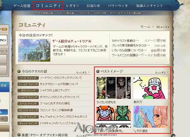Click the ホーム breadcrumb link
This screenshot has height=137, width=190.
145,26
